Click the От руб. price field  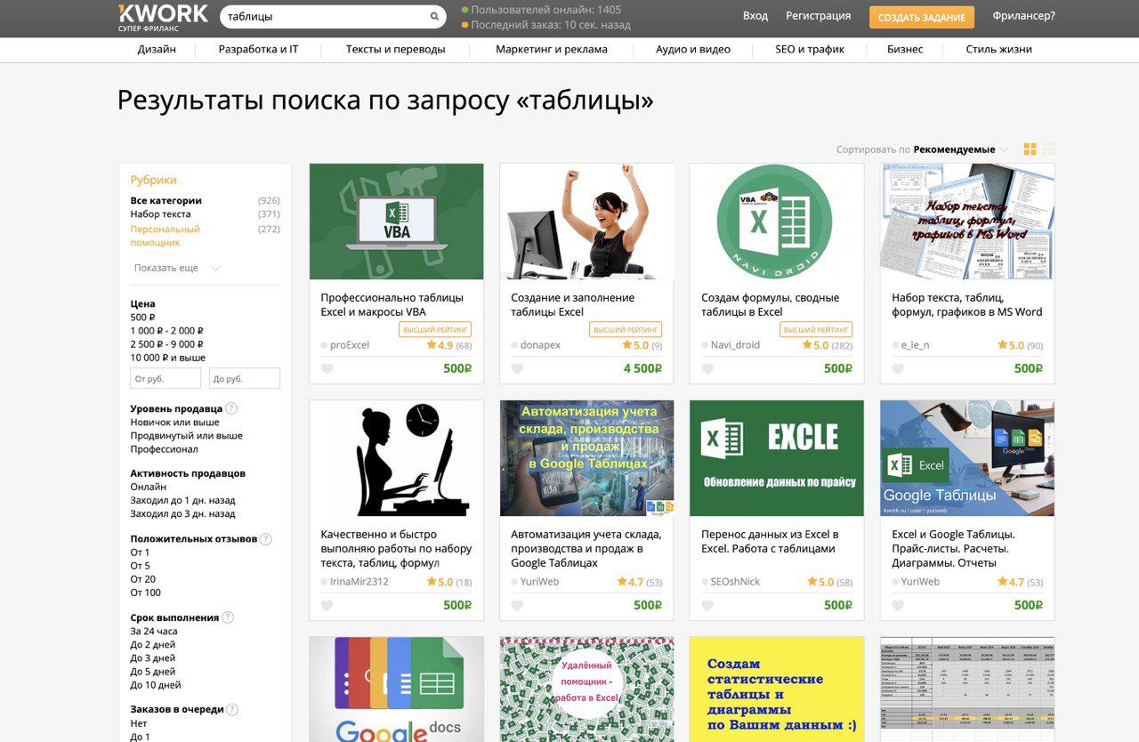tap(166, 379)
